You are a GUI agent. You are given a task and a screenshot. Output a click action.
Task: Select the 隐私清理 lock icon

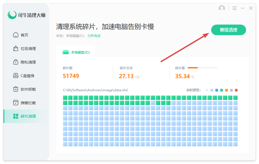pos(16,62)
